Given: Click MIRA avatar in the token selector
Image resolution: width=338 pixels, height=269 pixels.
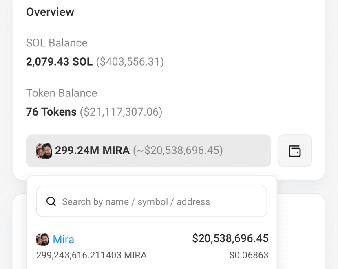Looking at the screenshot, I should click(44, 151).
